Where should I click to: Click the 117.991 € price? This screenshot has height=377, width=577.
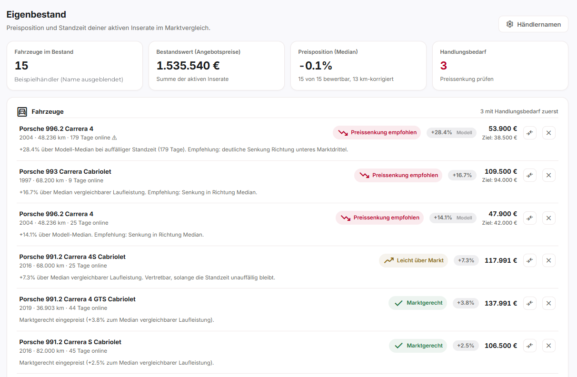[501, 260]
